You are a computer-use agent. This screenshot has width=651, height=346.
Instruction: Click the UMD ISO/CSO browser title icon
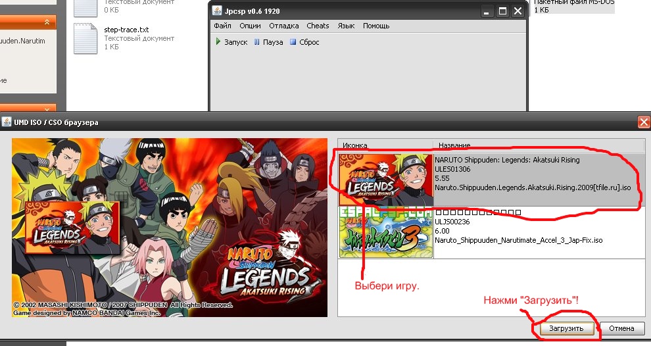tap(7, 122)
